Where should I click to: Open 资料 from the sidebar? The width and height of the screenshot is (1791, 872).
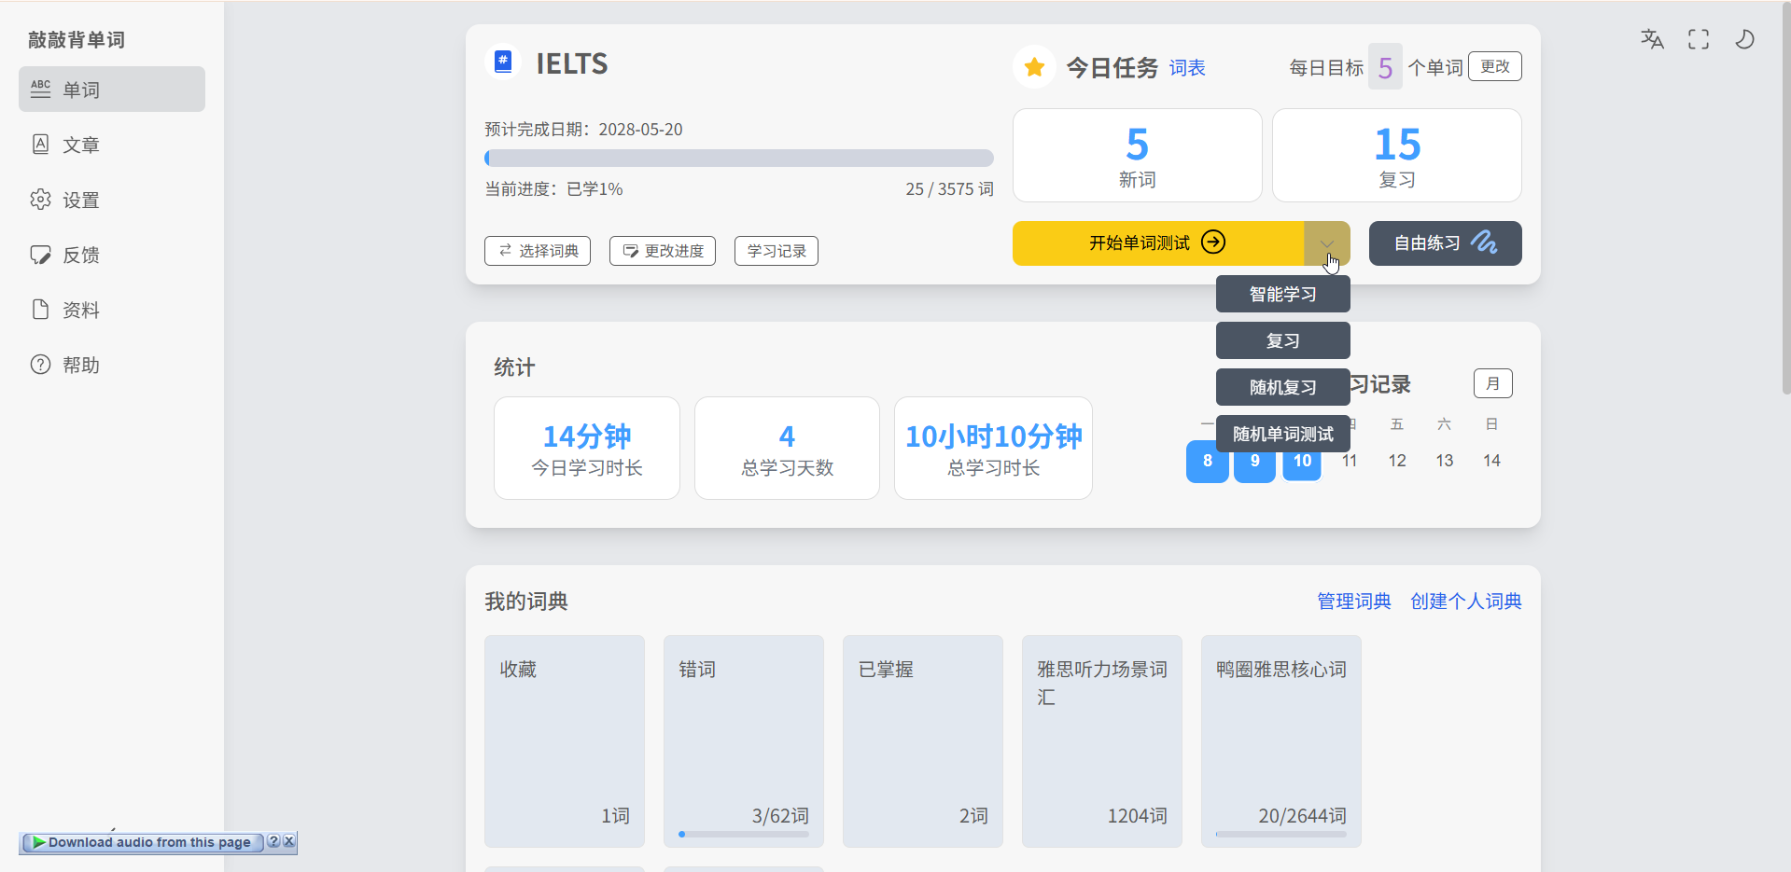click(x=112, y=310)
